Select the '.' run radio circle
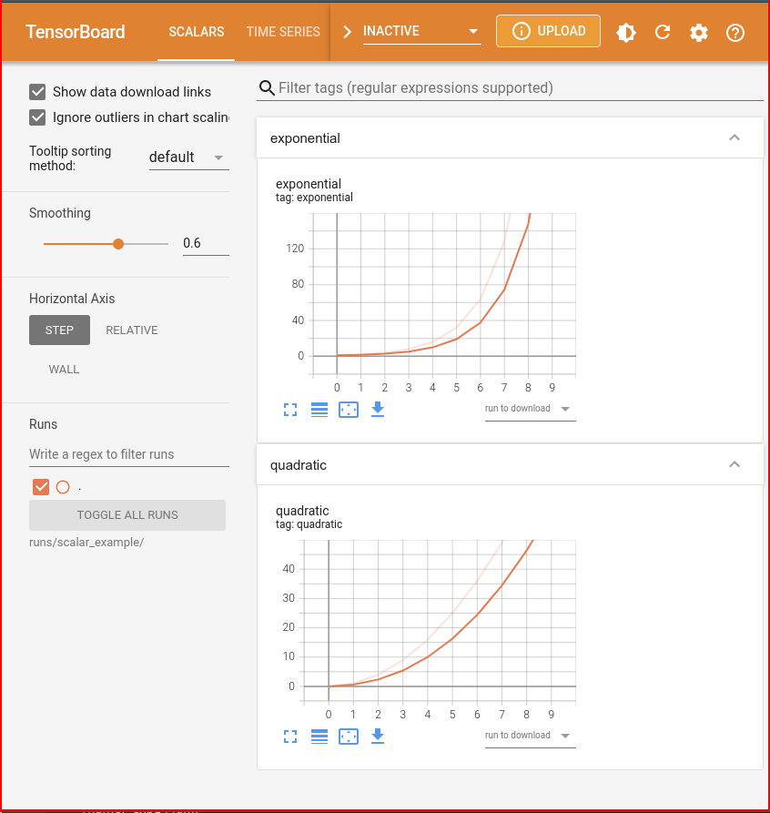 click(63, 487)
